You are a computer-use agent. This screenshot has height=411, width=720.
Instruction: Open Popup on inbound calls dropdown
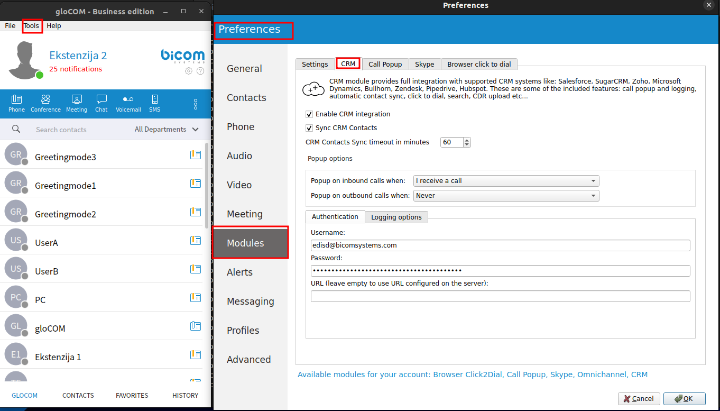point(506,181)
